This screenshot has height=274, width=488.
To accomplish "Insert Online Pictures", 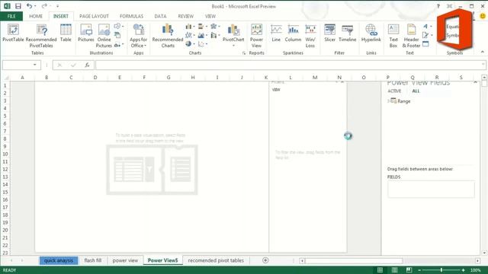I will 104,36.
